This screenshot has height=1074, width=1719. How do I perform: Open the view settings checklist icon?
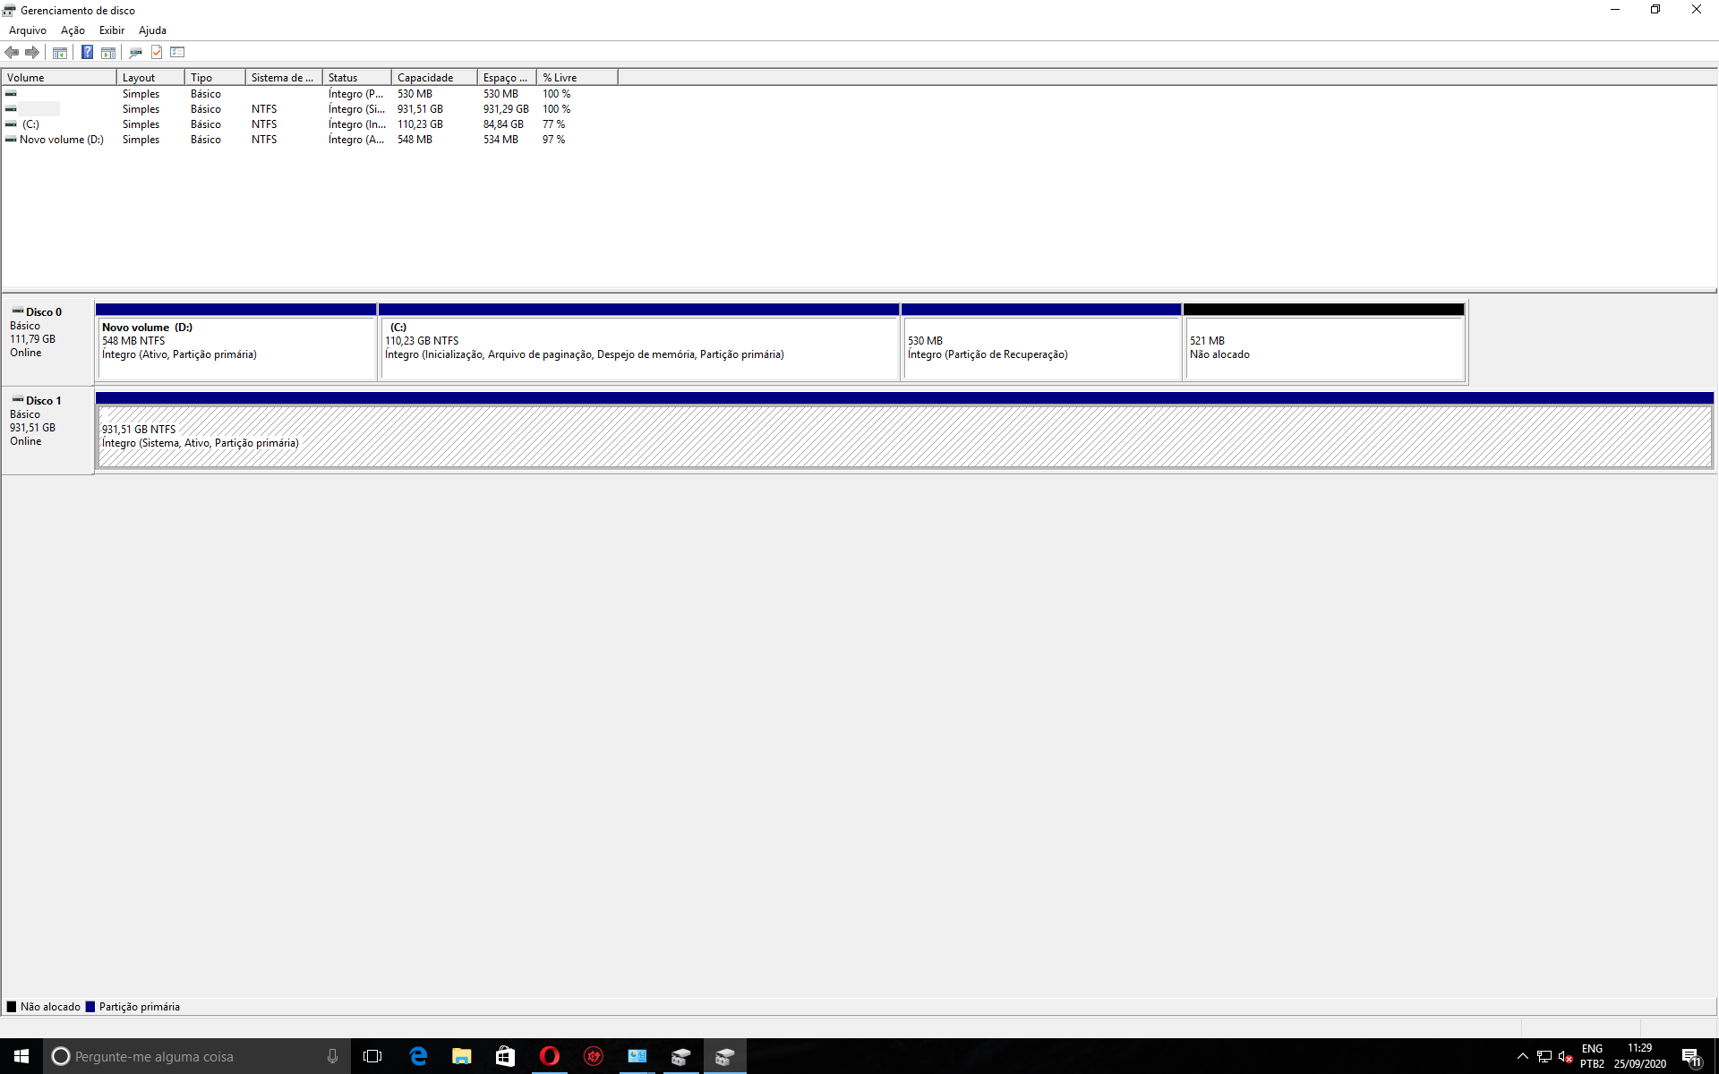(177, 53)
